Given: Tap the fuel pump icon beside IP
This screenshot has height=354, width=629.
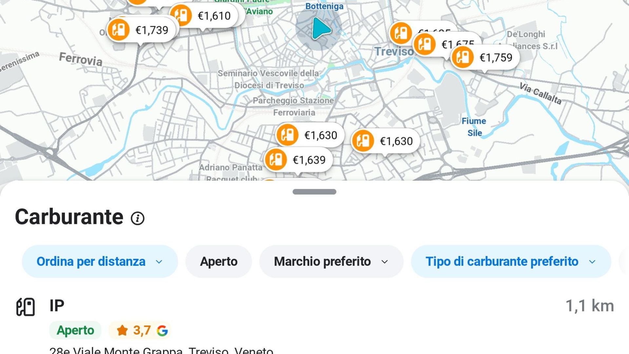Looking at the screenshot, I should (26, 307).
